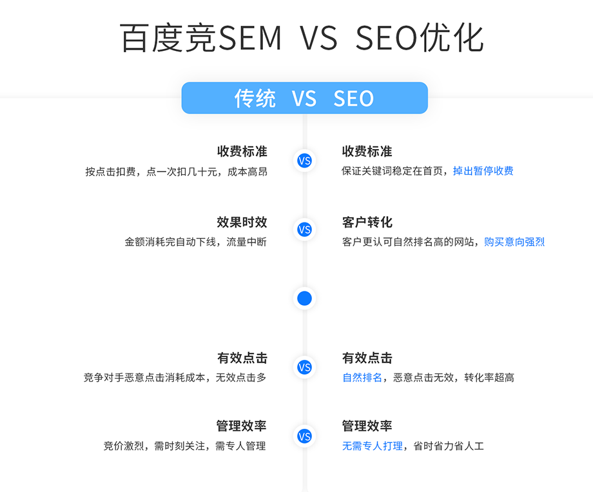593x492 pixels.
Task: Click the VS badge in the 管理效率 row
Action: click(304, 437)
